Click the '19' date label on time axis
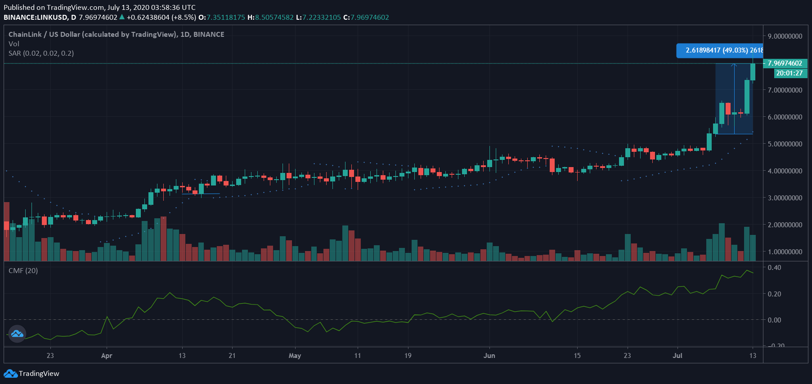812x384 pixels. tap(408, 356)
